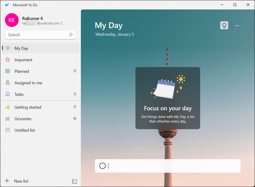Click the Focus on your day card
The image size is (255, 187).
[168, 98]
